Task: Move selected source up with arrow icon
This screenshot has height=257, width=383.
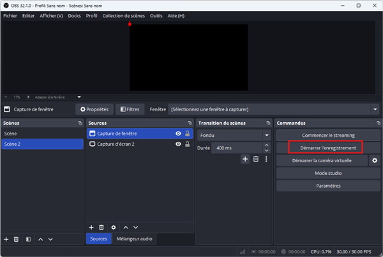Action: click(x=126, y=227)
